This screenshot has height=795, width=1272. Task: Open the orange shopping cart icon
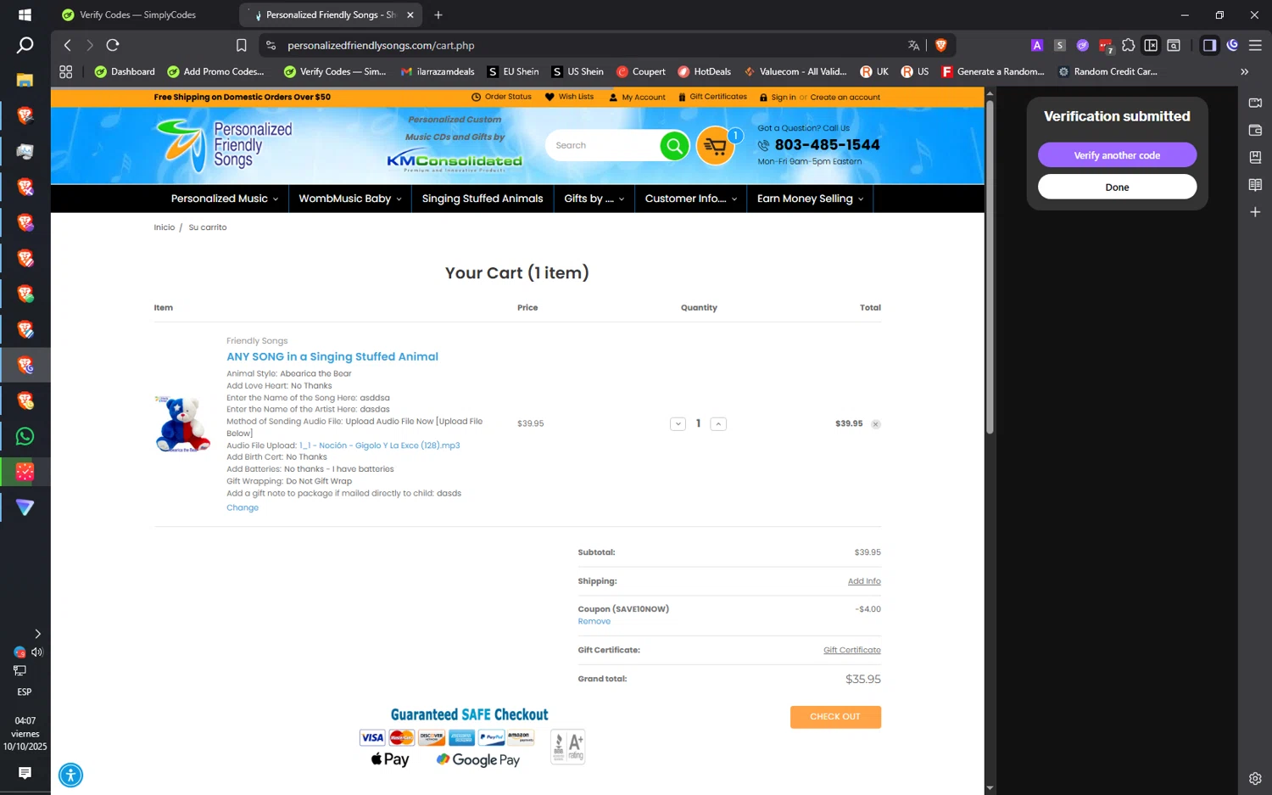click(x=715, y=146)
